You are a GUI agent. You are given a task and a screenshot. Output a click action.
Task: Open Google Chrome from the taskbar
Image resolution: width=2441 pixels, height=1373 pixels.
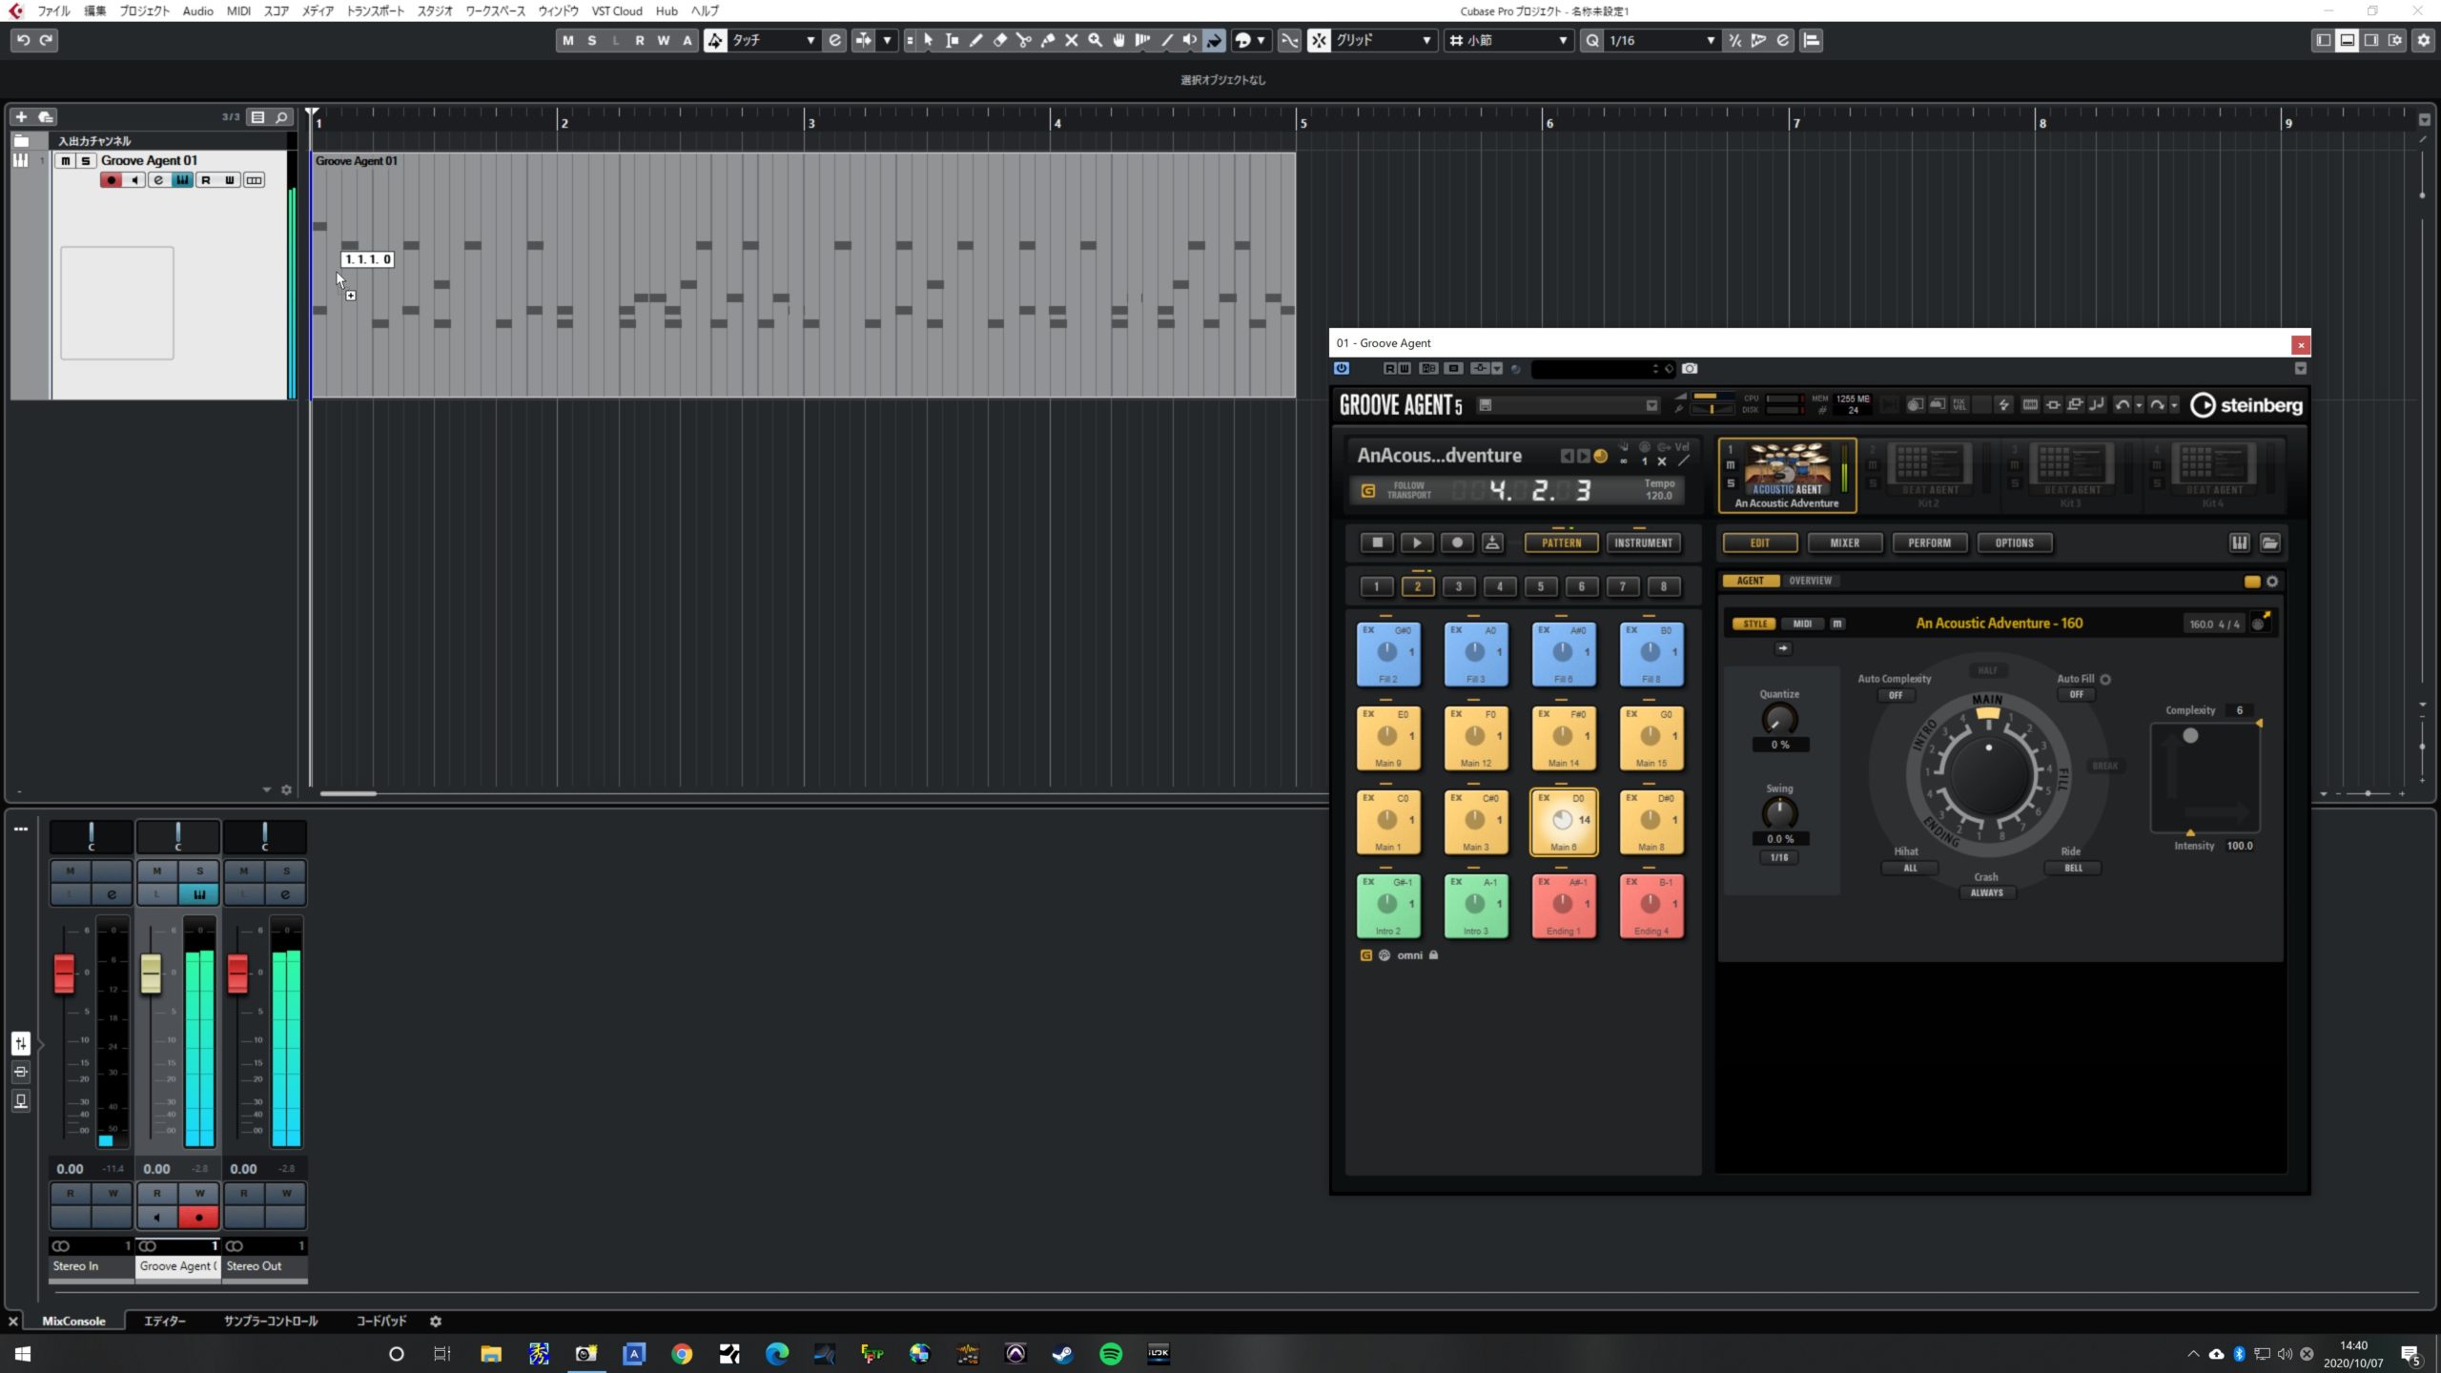point(682,1353)
